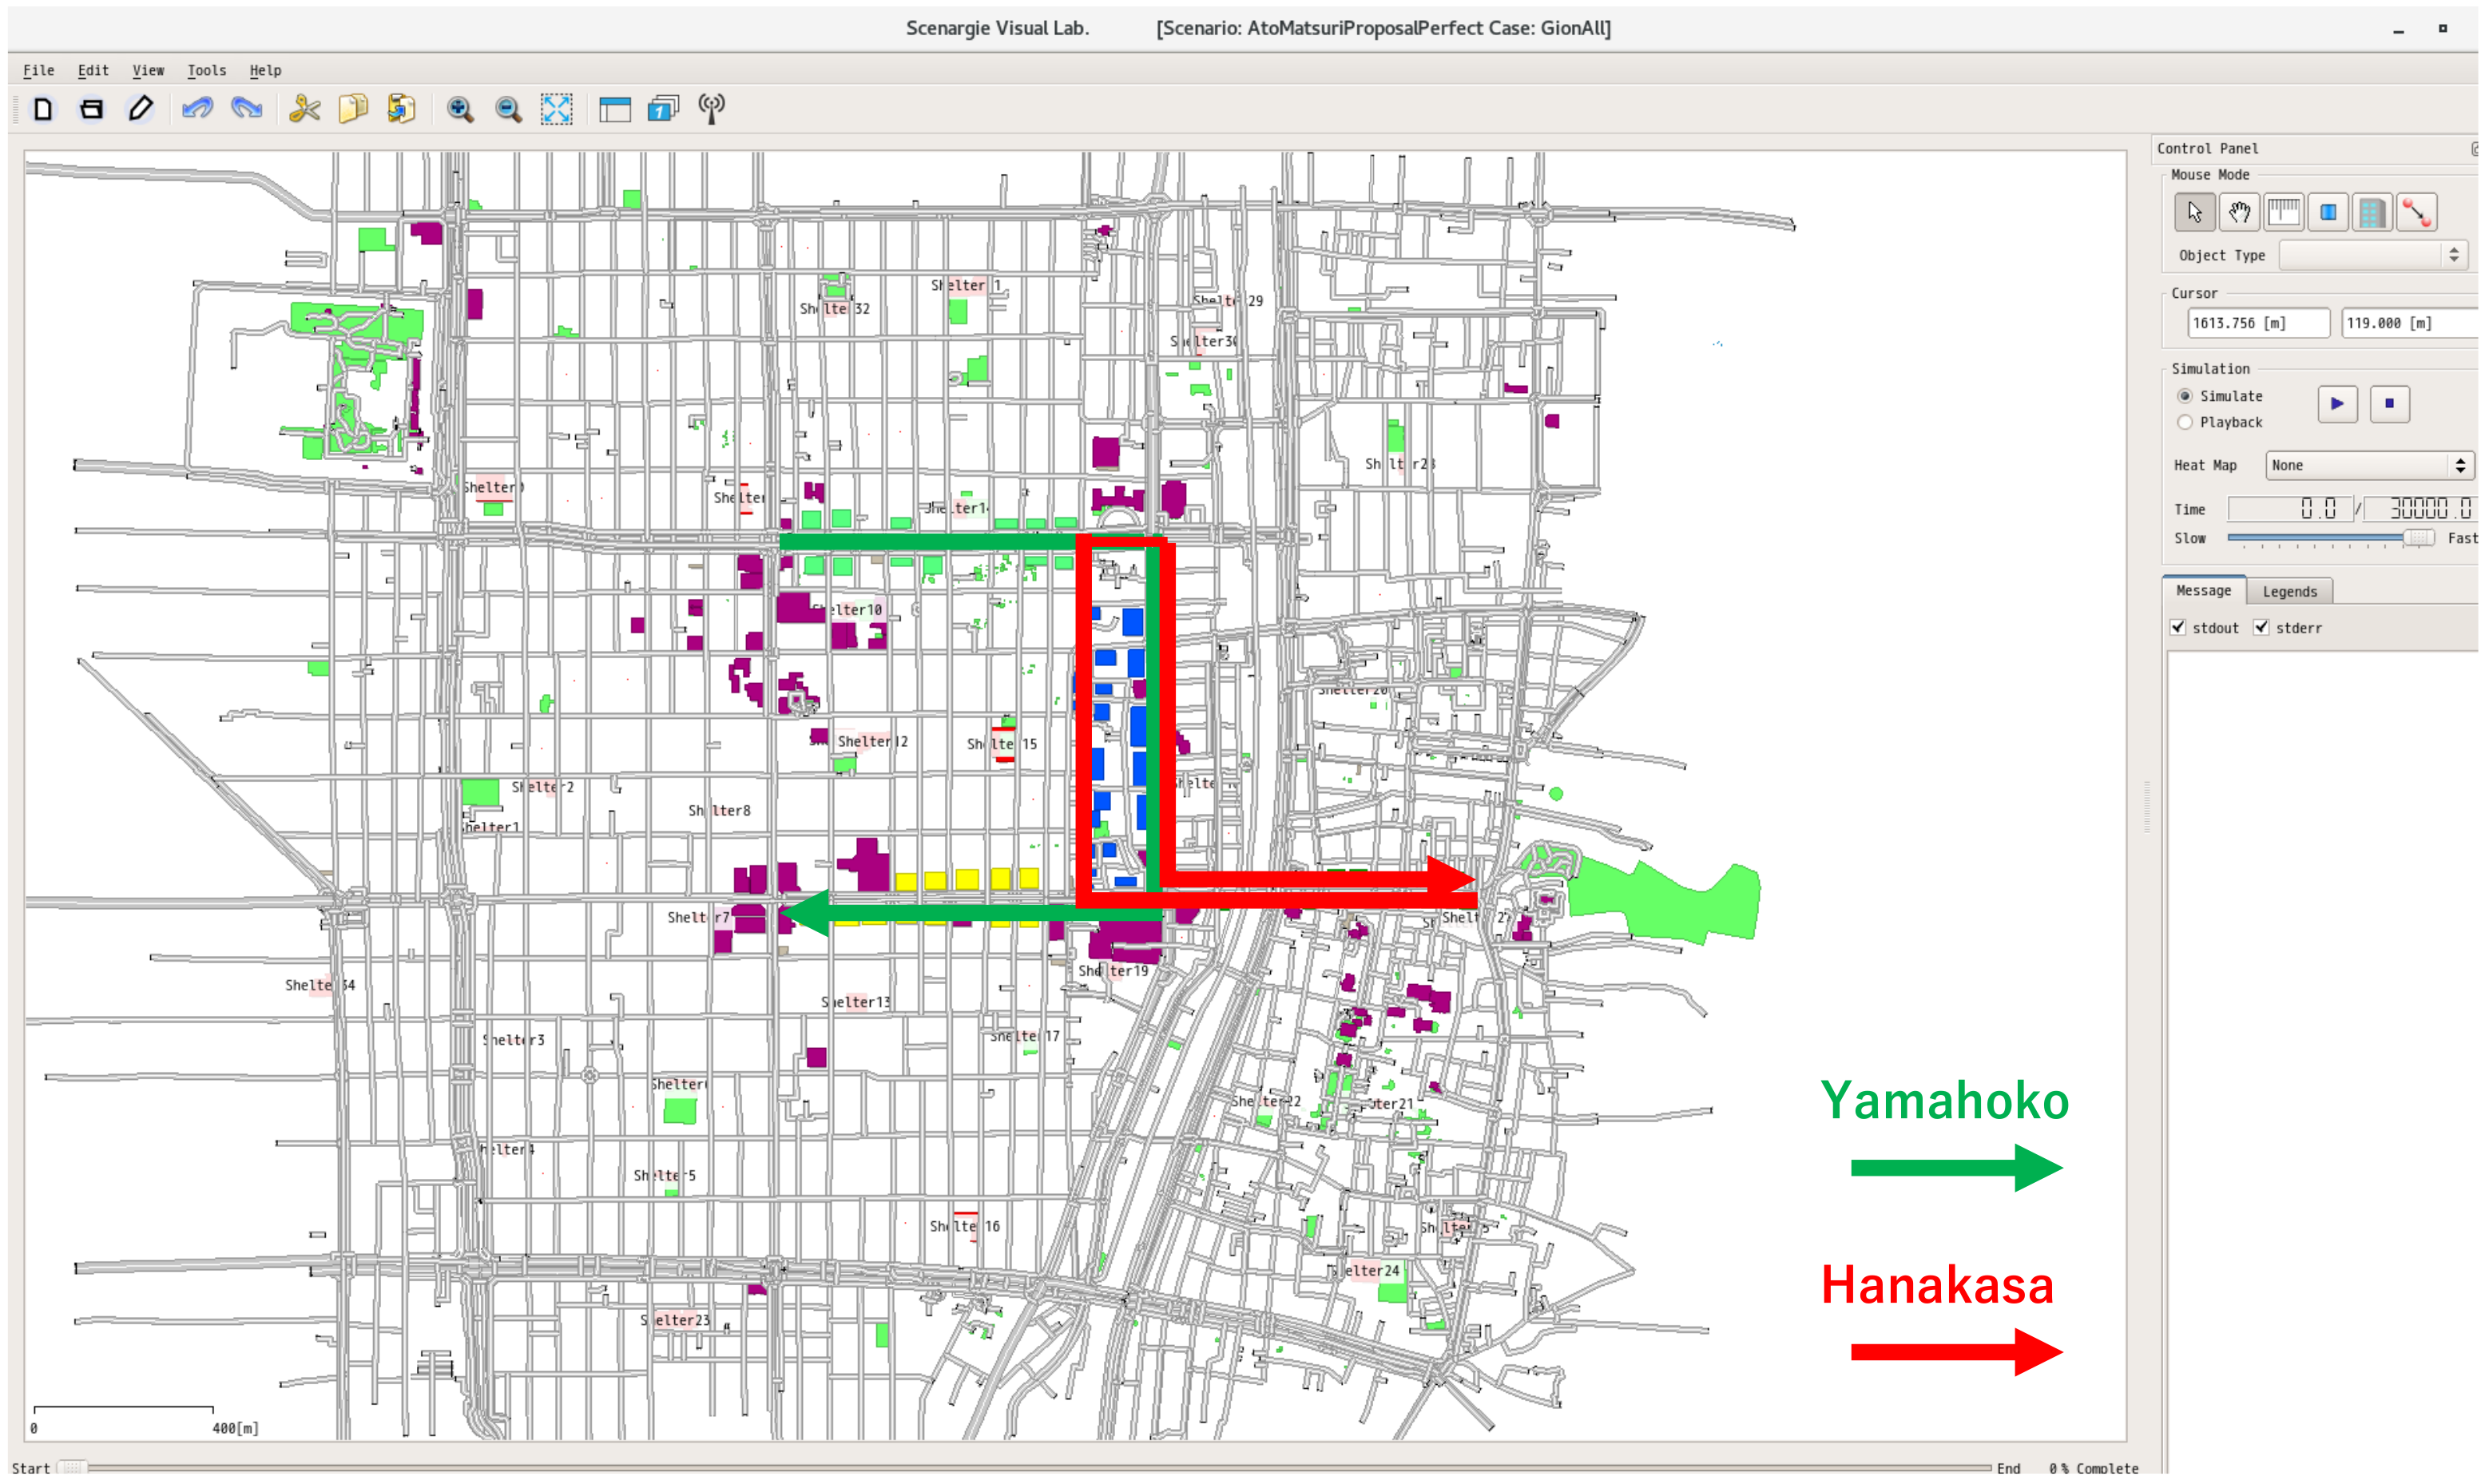The image size is (2485, 1484).
Task: Click the scissors cut icon
Action: click(x=304, y=109)
